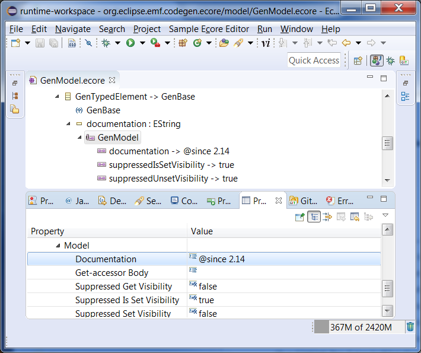The image size is (421, 353).
Task: Click the garbage collector trash icon
Action: (x=410, y=327)
